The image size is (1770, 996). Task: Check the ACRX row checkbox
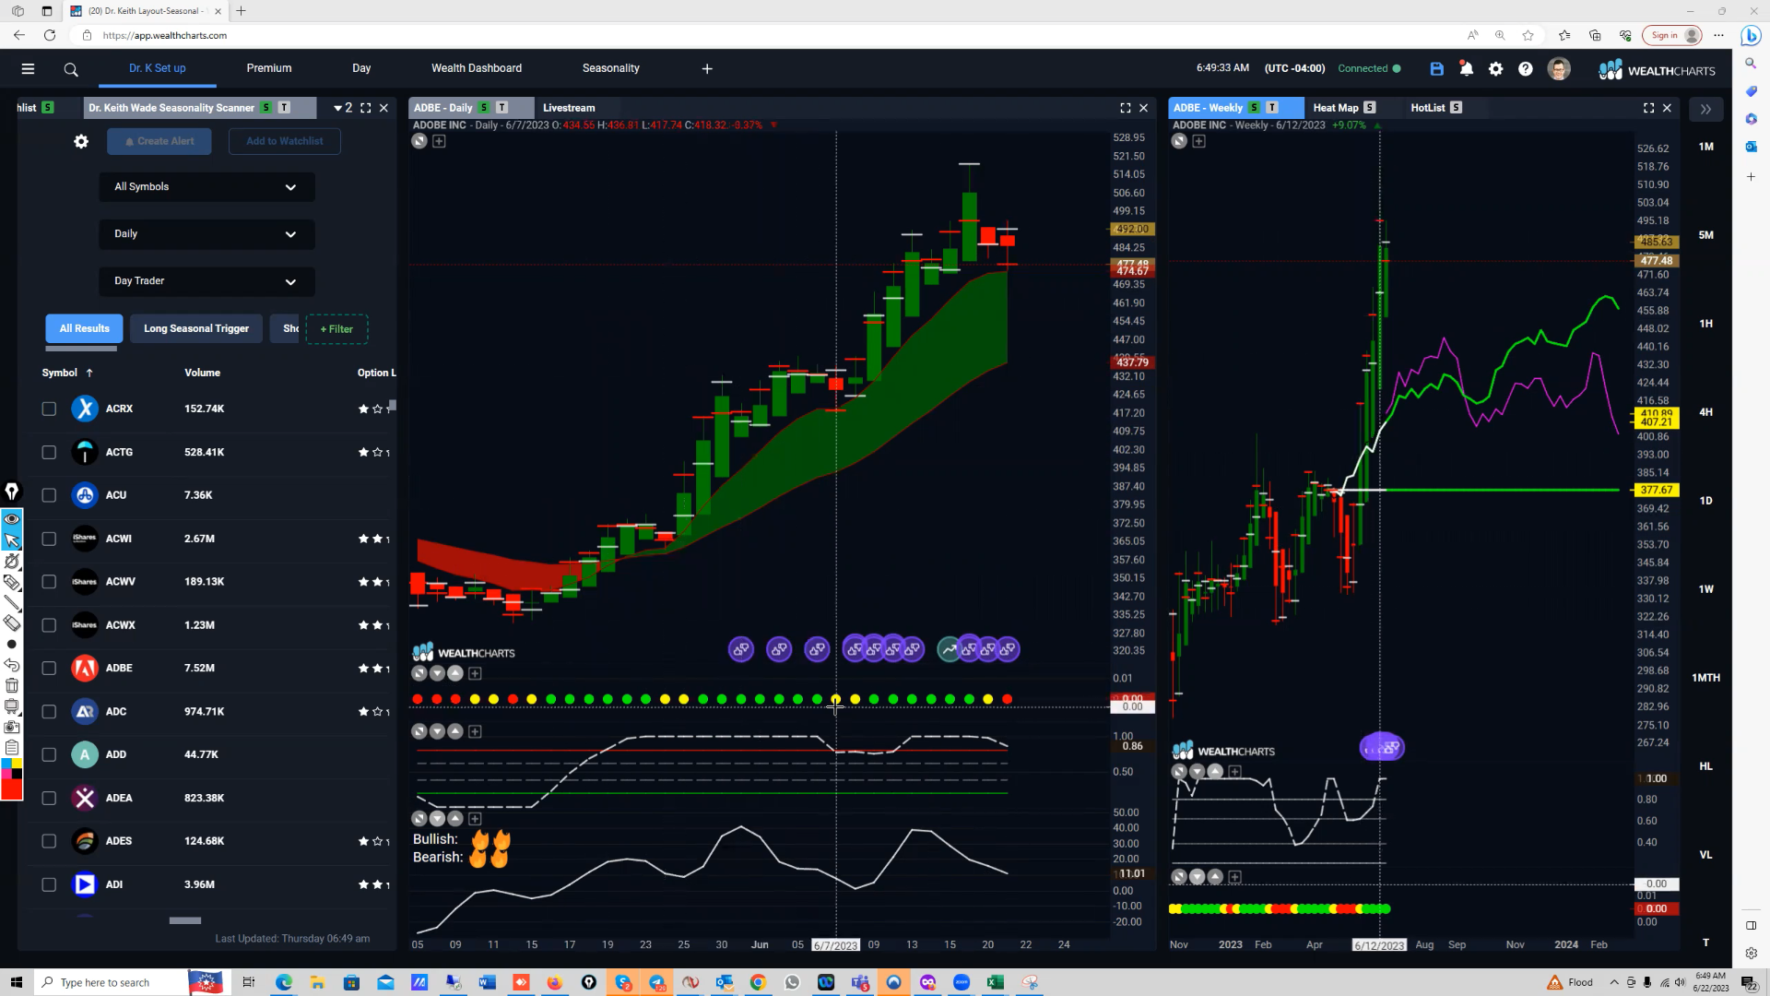click(x=49, y=409)
